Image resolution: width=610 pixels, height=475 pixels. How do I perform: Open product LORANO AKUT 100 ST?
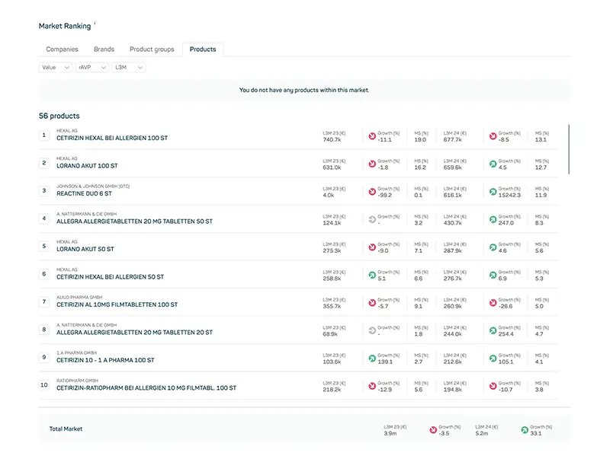tap(87, 166)
